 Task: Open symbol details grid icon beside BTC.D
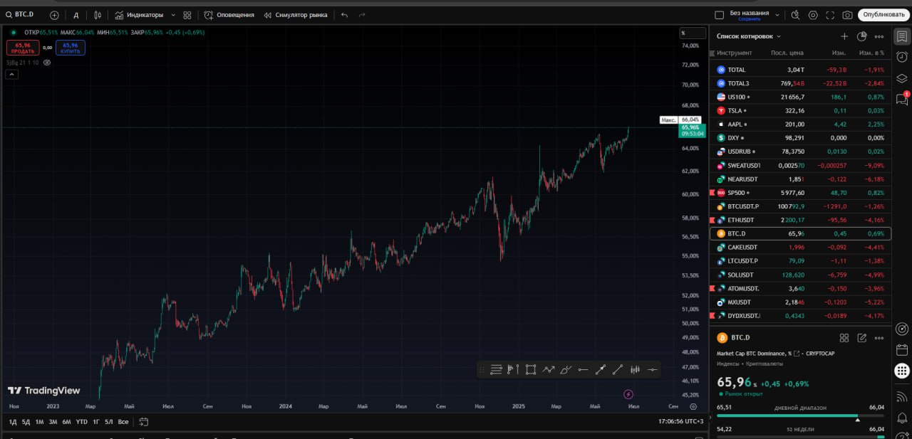click(x=844, y=338)
